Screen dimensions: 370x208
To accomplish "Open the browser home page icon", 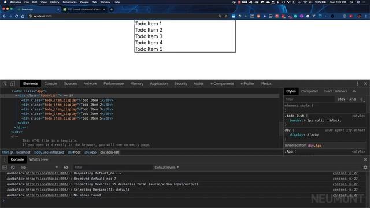I will tap(23, 16).
